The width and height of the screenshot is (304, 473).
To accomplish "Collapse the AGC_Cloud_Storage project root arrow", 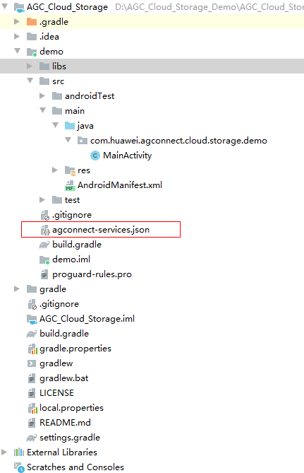I will click(5, 6).
